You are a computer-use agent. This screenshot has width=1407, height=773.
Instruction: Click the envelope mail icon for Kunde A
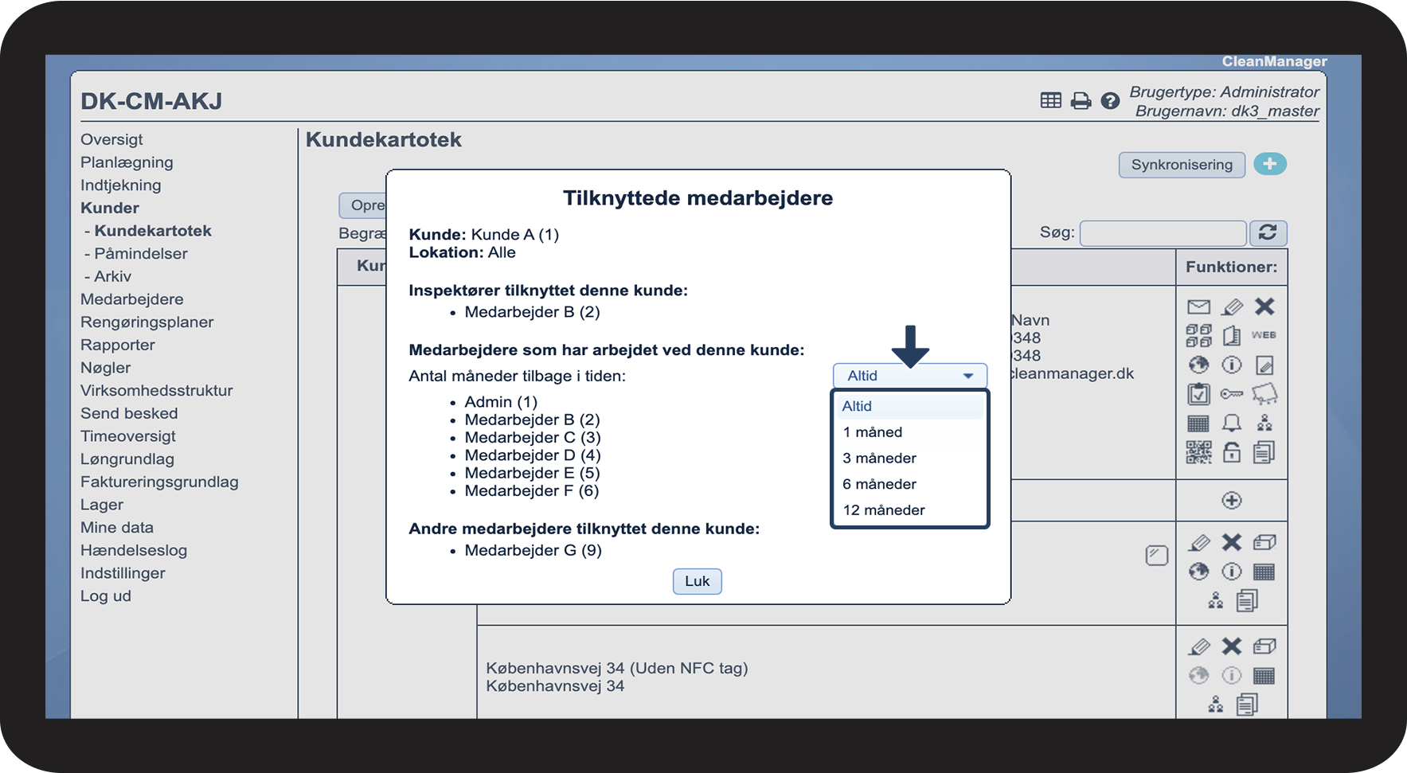[1198, 307]
